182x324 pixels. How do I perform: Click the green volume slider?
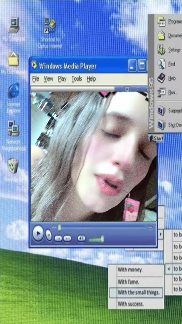[96, 239]
